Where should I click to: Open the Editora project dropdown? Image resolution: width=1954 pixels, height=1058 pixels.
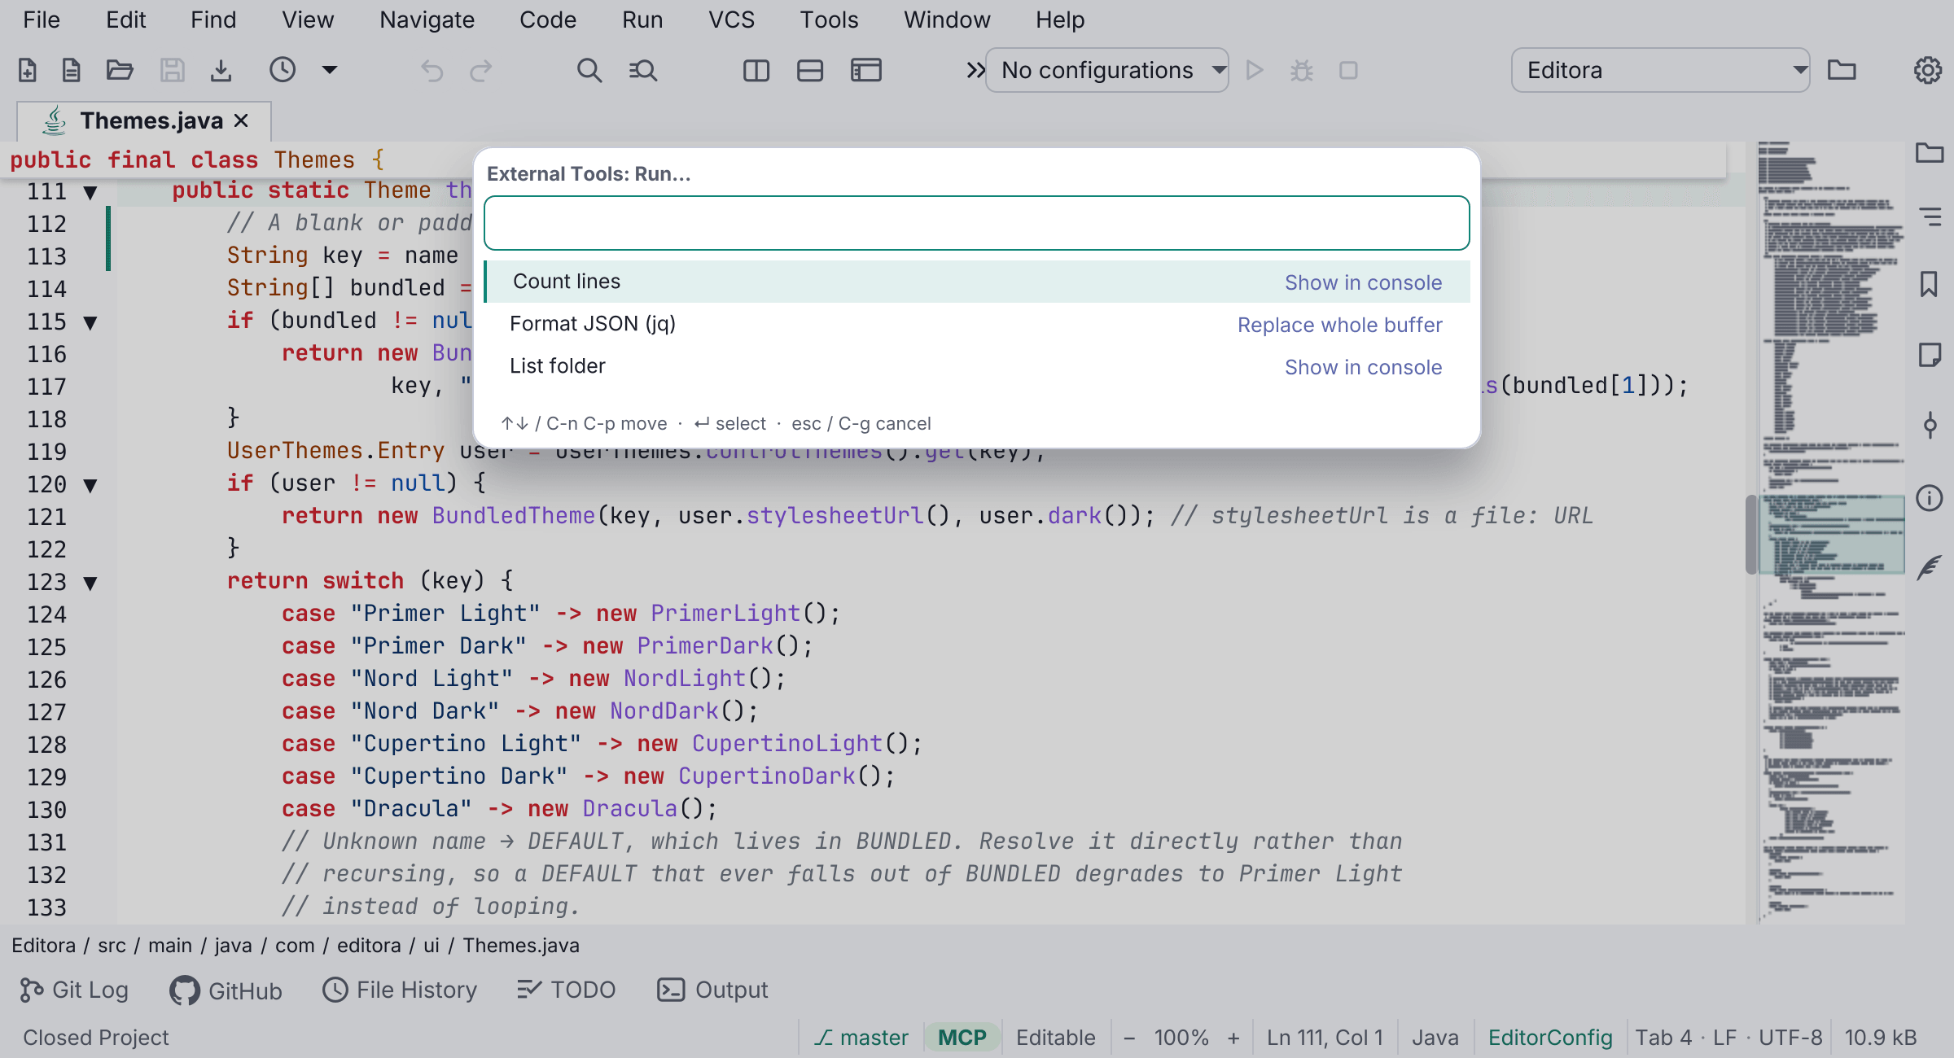tap(1661, 71)
